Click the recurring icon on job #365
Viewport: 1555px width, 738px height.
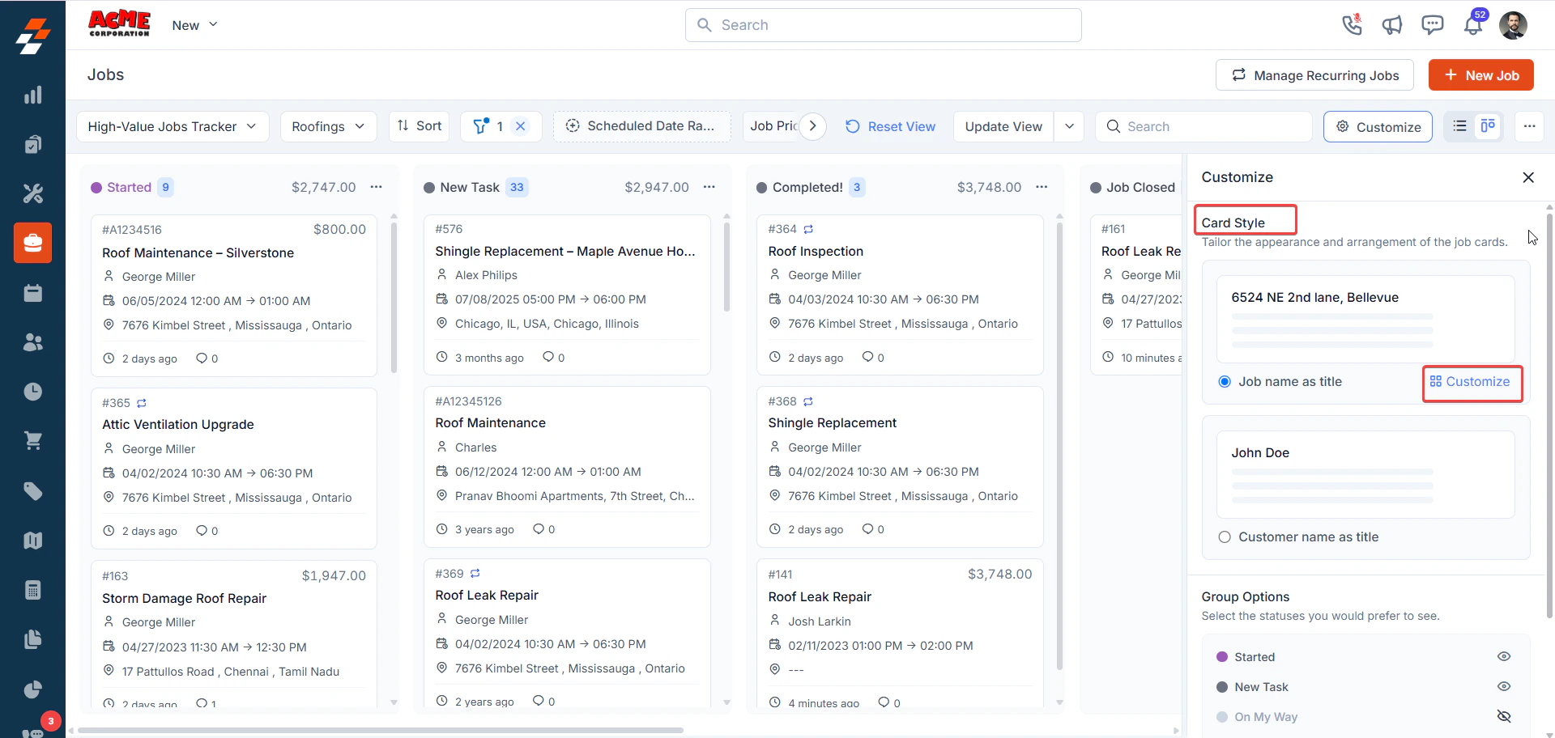click(x=142, y=403)
